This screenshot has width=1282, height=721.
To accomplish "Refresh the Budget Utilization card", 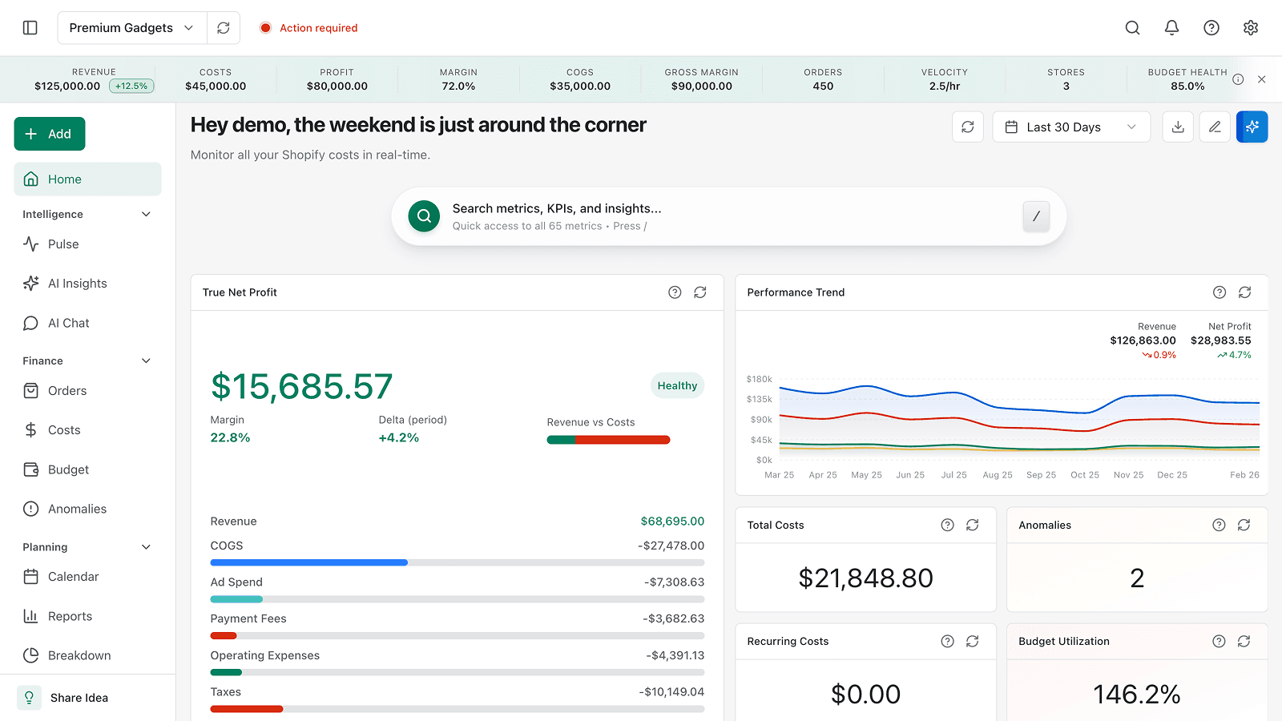I will tap(1244, 641).
